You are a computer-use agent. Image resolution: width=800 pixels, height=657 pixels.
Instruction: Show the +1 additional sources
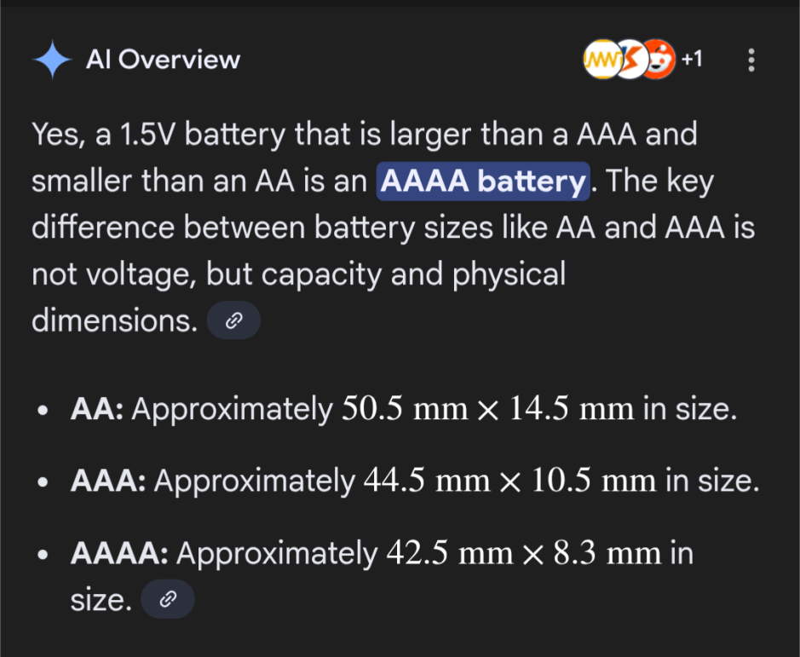[692, 59]
